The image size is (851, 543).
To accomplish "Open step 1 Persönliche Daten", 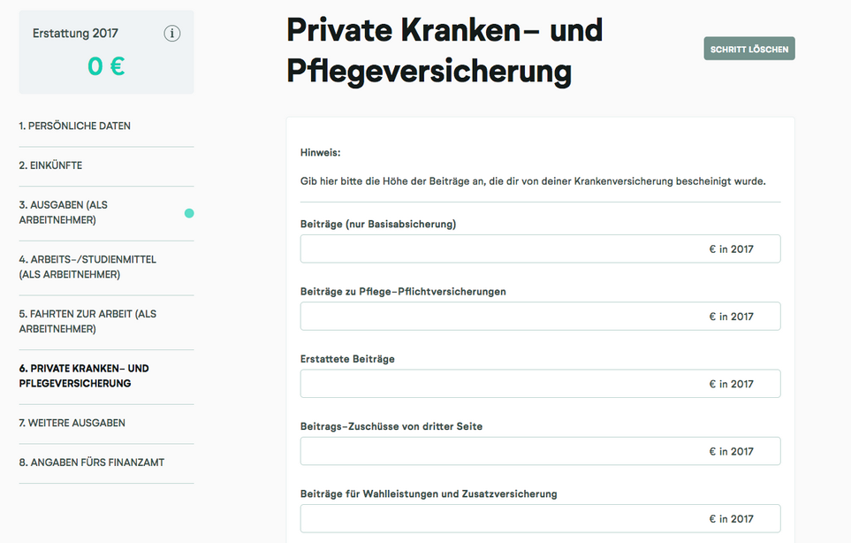I will tap(75, 126).
